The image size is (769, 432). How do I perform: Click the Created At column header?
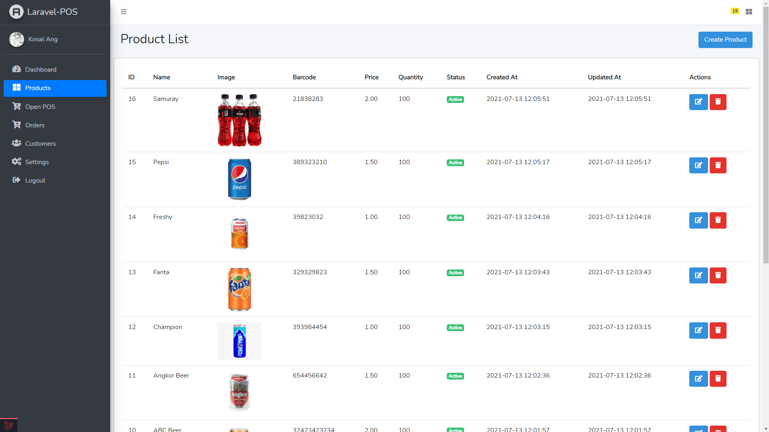click(x=502, y=77)
